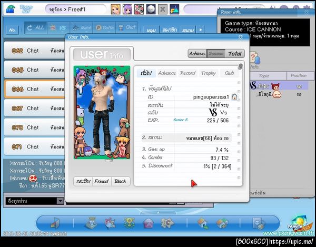Select room 065 Chat row
The image size is (316, 247).
[35, 70]
